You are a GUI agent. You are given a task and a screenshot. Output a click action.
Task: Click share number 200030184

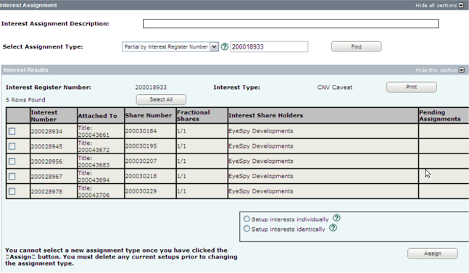tap(141, 131)
